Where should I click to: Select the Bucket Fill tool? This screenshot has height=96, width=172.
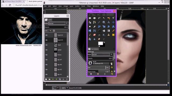pos(104,31)
